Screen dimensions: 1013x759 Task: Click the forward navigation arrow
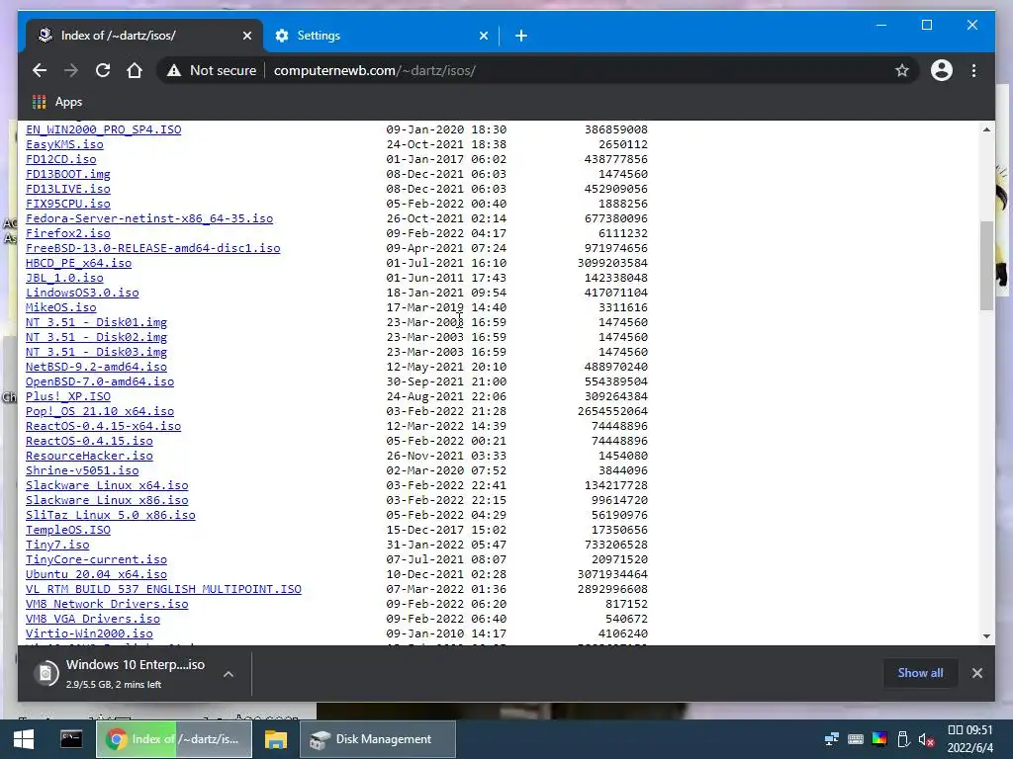pos(71,70)
